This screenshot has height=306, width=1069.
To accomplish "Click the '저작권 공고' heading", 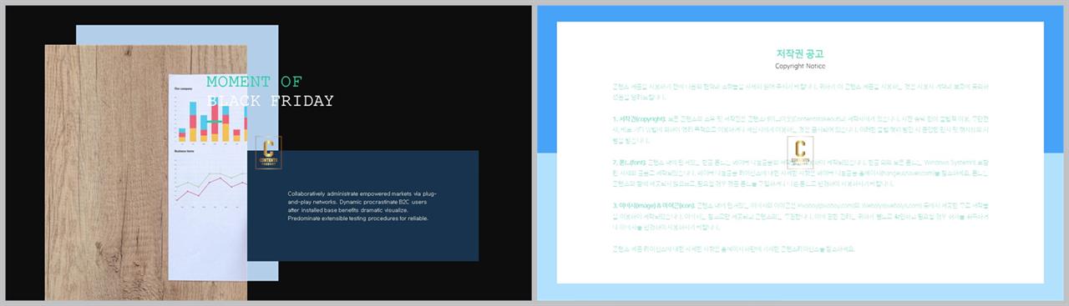I will 800,53.
